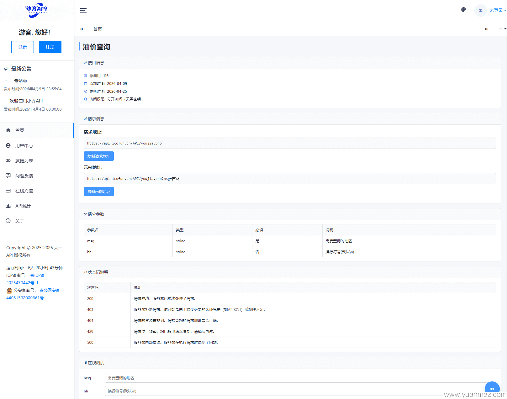Click the home icon beside 首页
Image resolution: width=507 pixels, height=399 pixels.
pos(8,130)
